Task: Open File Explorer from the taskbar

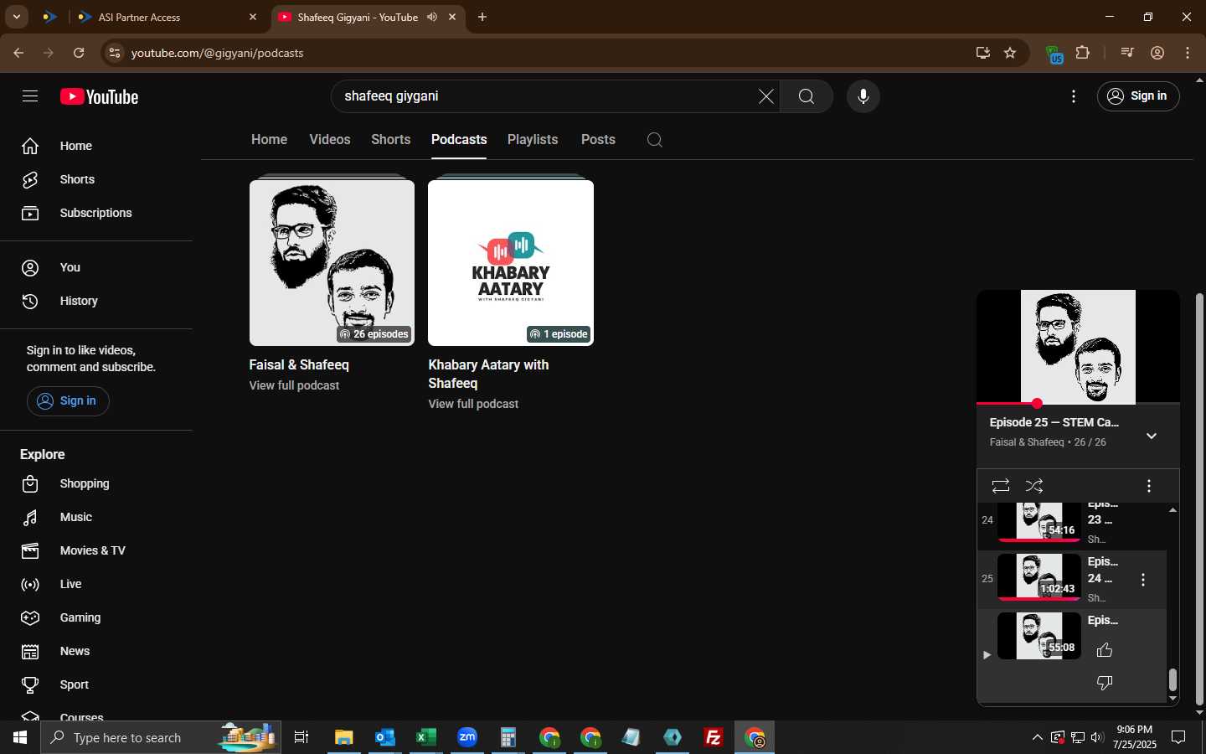Action: [344, 737]
